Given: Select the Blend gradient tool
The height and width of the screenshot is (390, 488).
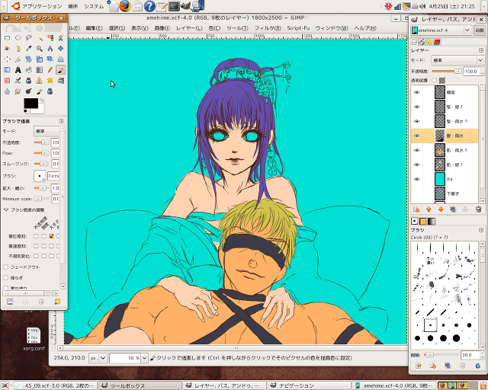Looking at the screenshot, I should [40, 70].
